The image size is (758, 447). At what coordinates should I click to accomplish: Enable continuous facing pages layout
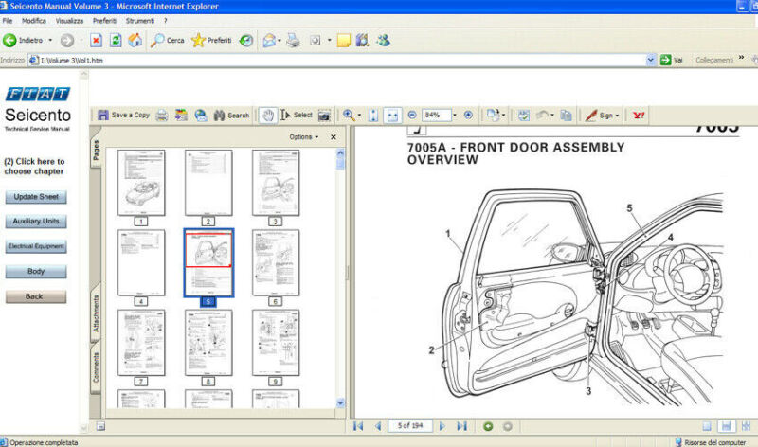[742, 426]
